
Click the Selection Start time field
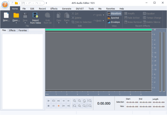pos(132,102)
